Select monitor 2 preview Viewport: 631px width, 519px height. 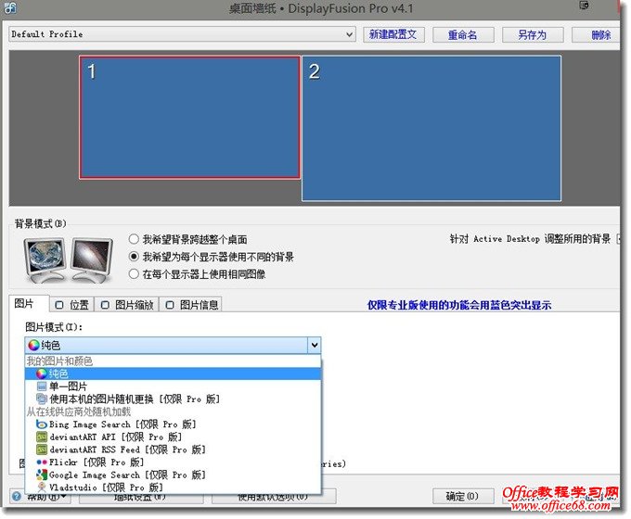pyautogui.click(x=431, y=128)
